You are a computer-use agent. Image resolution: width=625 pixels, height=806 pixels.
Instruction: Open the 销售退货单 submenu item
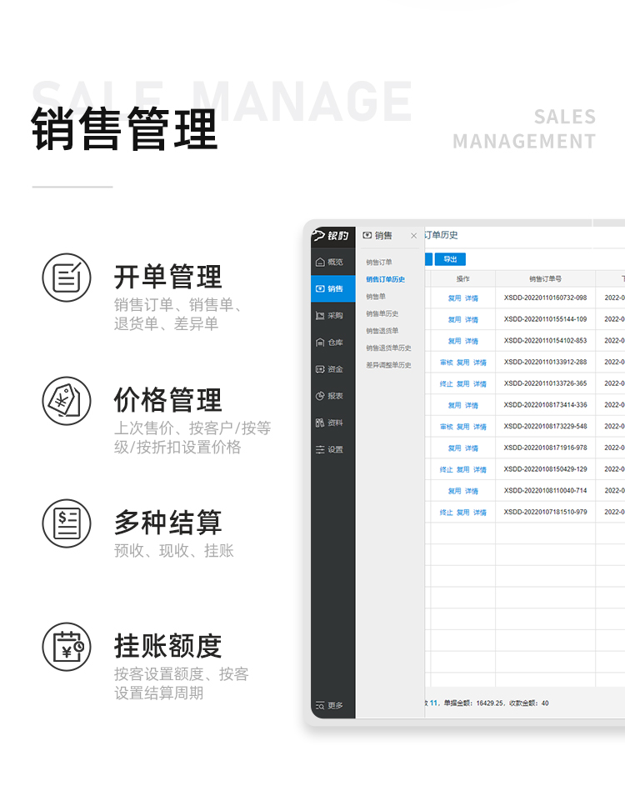pyautogui.click(x=382, y=331)
